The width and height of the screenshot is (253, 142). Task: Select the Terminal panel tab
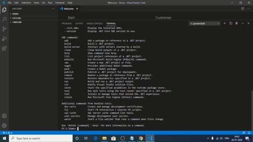click(x=111, y=24)
